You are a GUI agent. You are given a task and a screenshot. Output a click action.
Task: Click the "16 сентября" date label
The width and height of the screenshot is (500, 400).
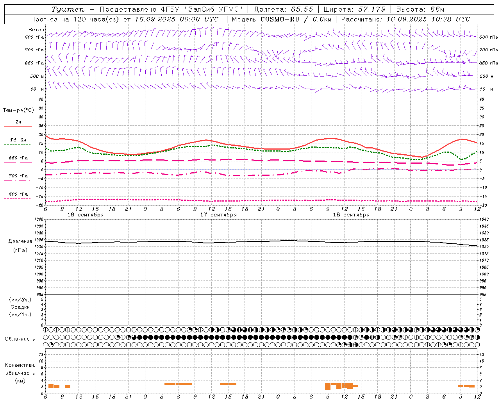(86, 215)
